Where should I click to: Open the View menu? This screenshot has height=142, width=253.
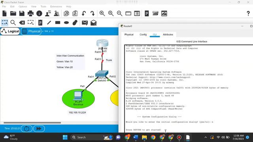point(34,6)
